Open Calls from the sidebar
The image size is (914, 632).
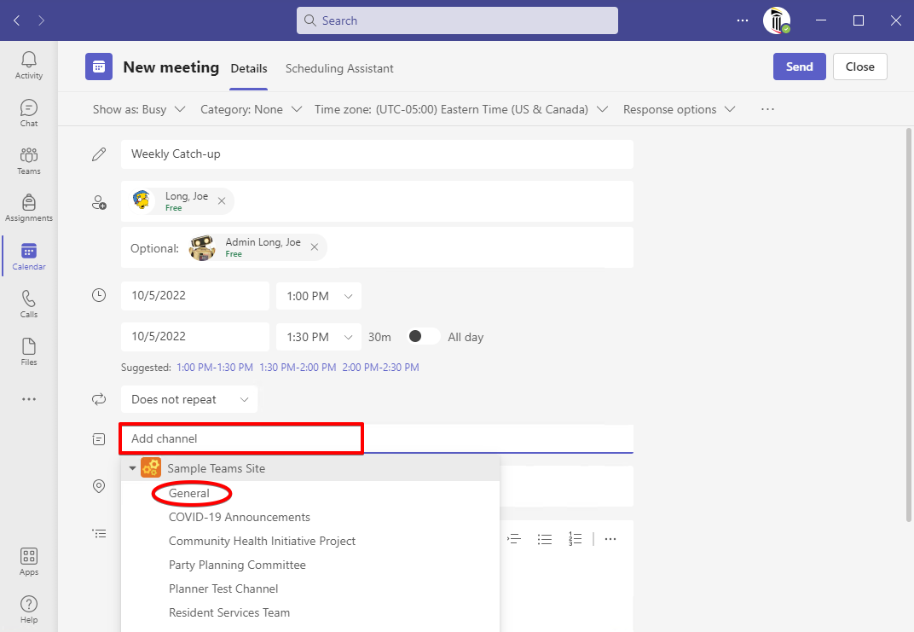click(x=29, y=304)
